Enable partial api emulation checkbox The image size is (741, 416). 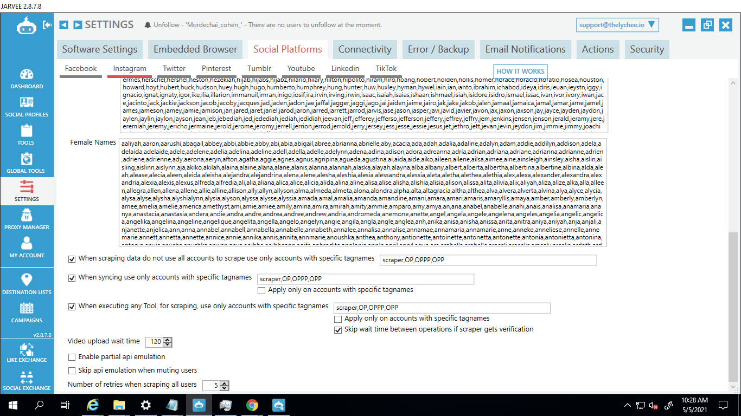pos(72,357)
